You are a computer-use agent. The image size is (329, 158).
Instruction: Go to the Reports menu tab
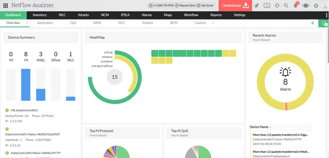pyautogui.click(x=216, y=15)
